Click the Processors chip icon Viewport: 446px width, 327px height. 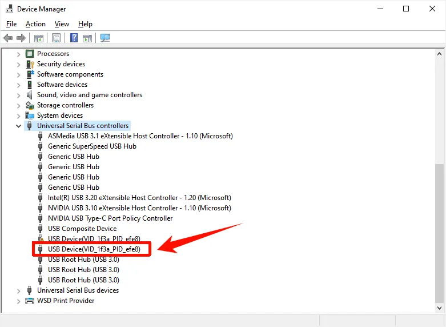click(x=30, y=54)
